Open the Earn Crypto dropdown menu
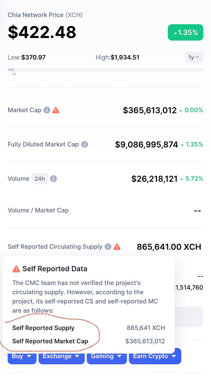This screenshot has width=211, height=389. (155, 356)
